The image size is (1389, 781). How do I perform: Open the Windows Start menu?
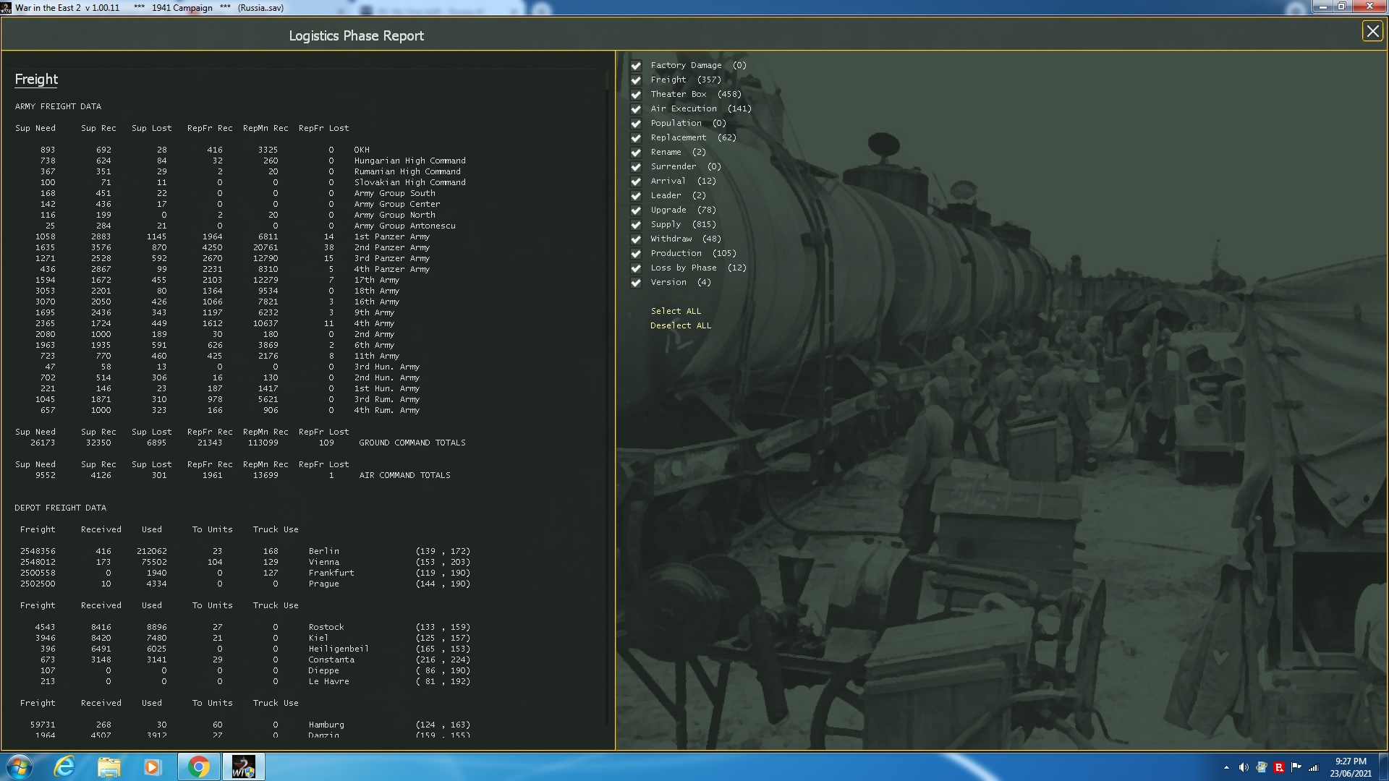pyautogui.click(x=20, y=767)
